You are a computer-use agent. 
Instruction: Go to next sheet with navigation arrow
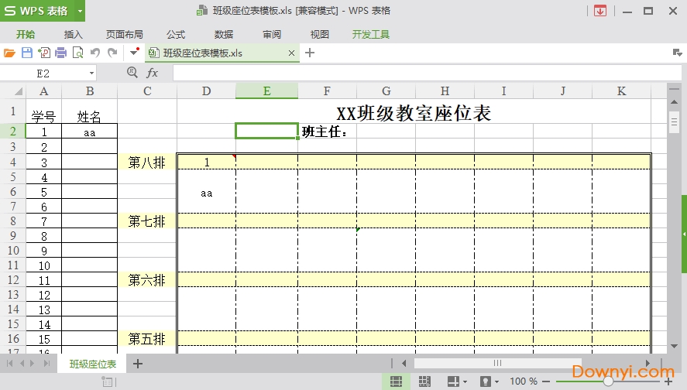pyautogui.click(x=33, y=363)
